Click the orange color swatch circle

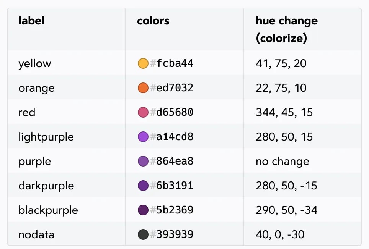click(x=143, y=88)
